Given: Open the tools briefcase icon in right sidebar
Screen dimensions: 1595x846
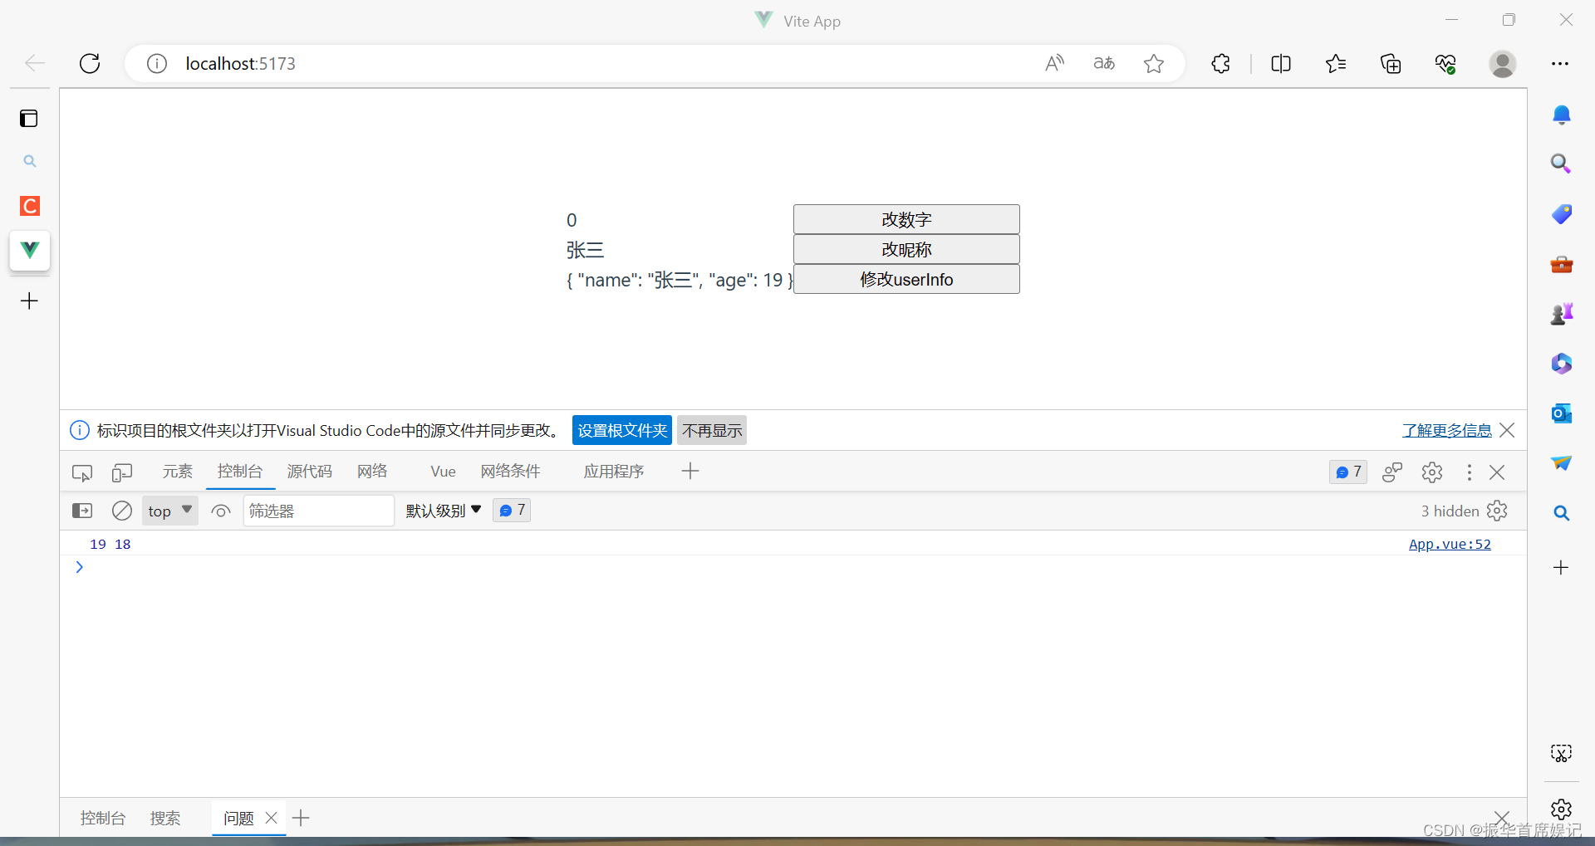Looking at the screenshot, I should [1561, 264].
